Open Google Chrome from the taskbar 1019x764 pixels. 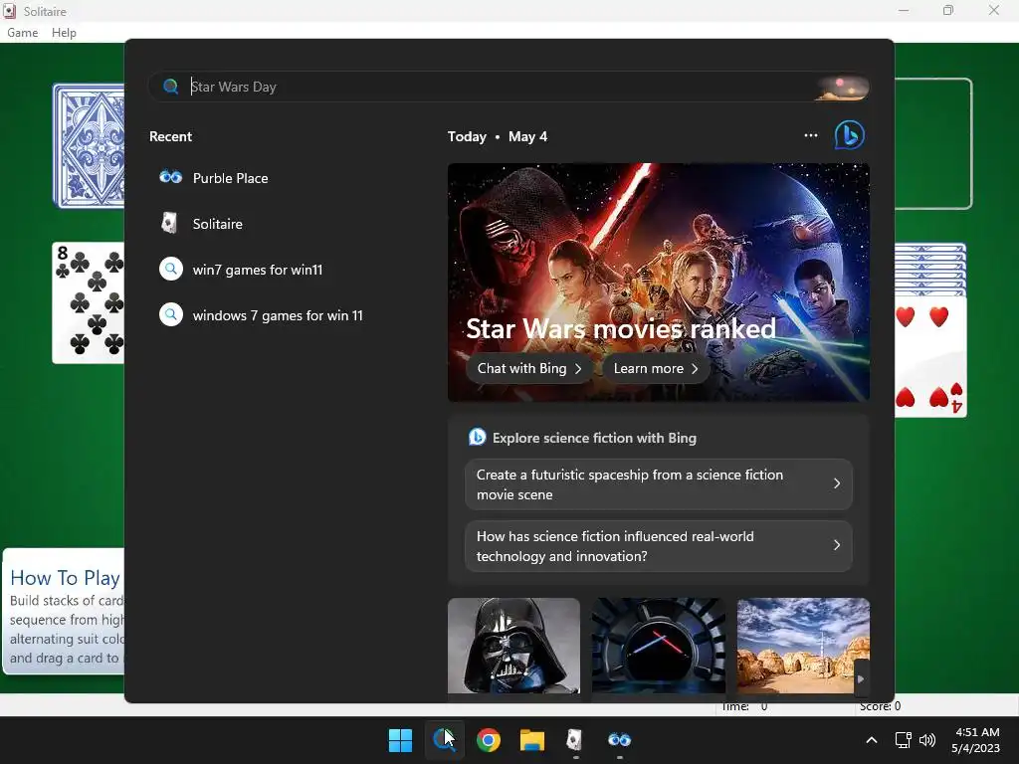[488, 740]
